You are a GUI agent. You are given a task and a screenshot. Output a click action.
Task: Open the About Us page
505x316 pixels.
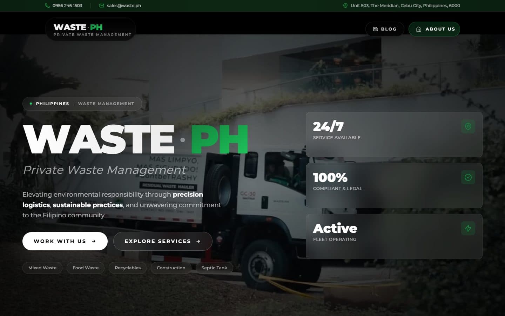(434, 29)
